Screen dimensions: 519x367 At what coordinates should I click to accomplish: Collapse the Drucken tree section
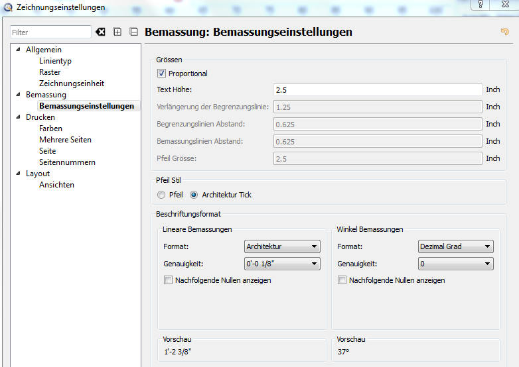click(x=19, y=117)
